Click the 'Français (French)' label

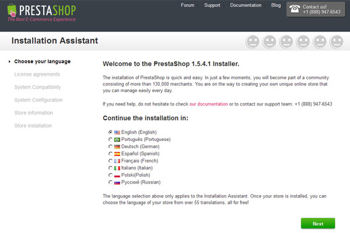[x=139, y=161]
